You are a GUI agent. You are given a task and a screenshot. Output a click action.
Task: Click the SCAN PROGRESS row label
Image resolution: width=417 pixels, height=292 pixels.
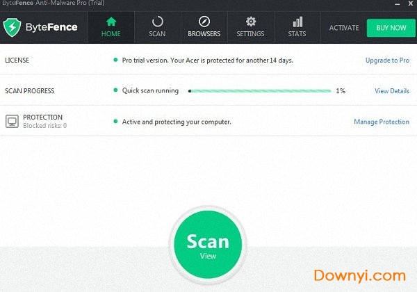(29, 91)
